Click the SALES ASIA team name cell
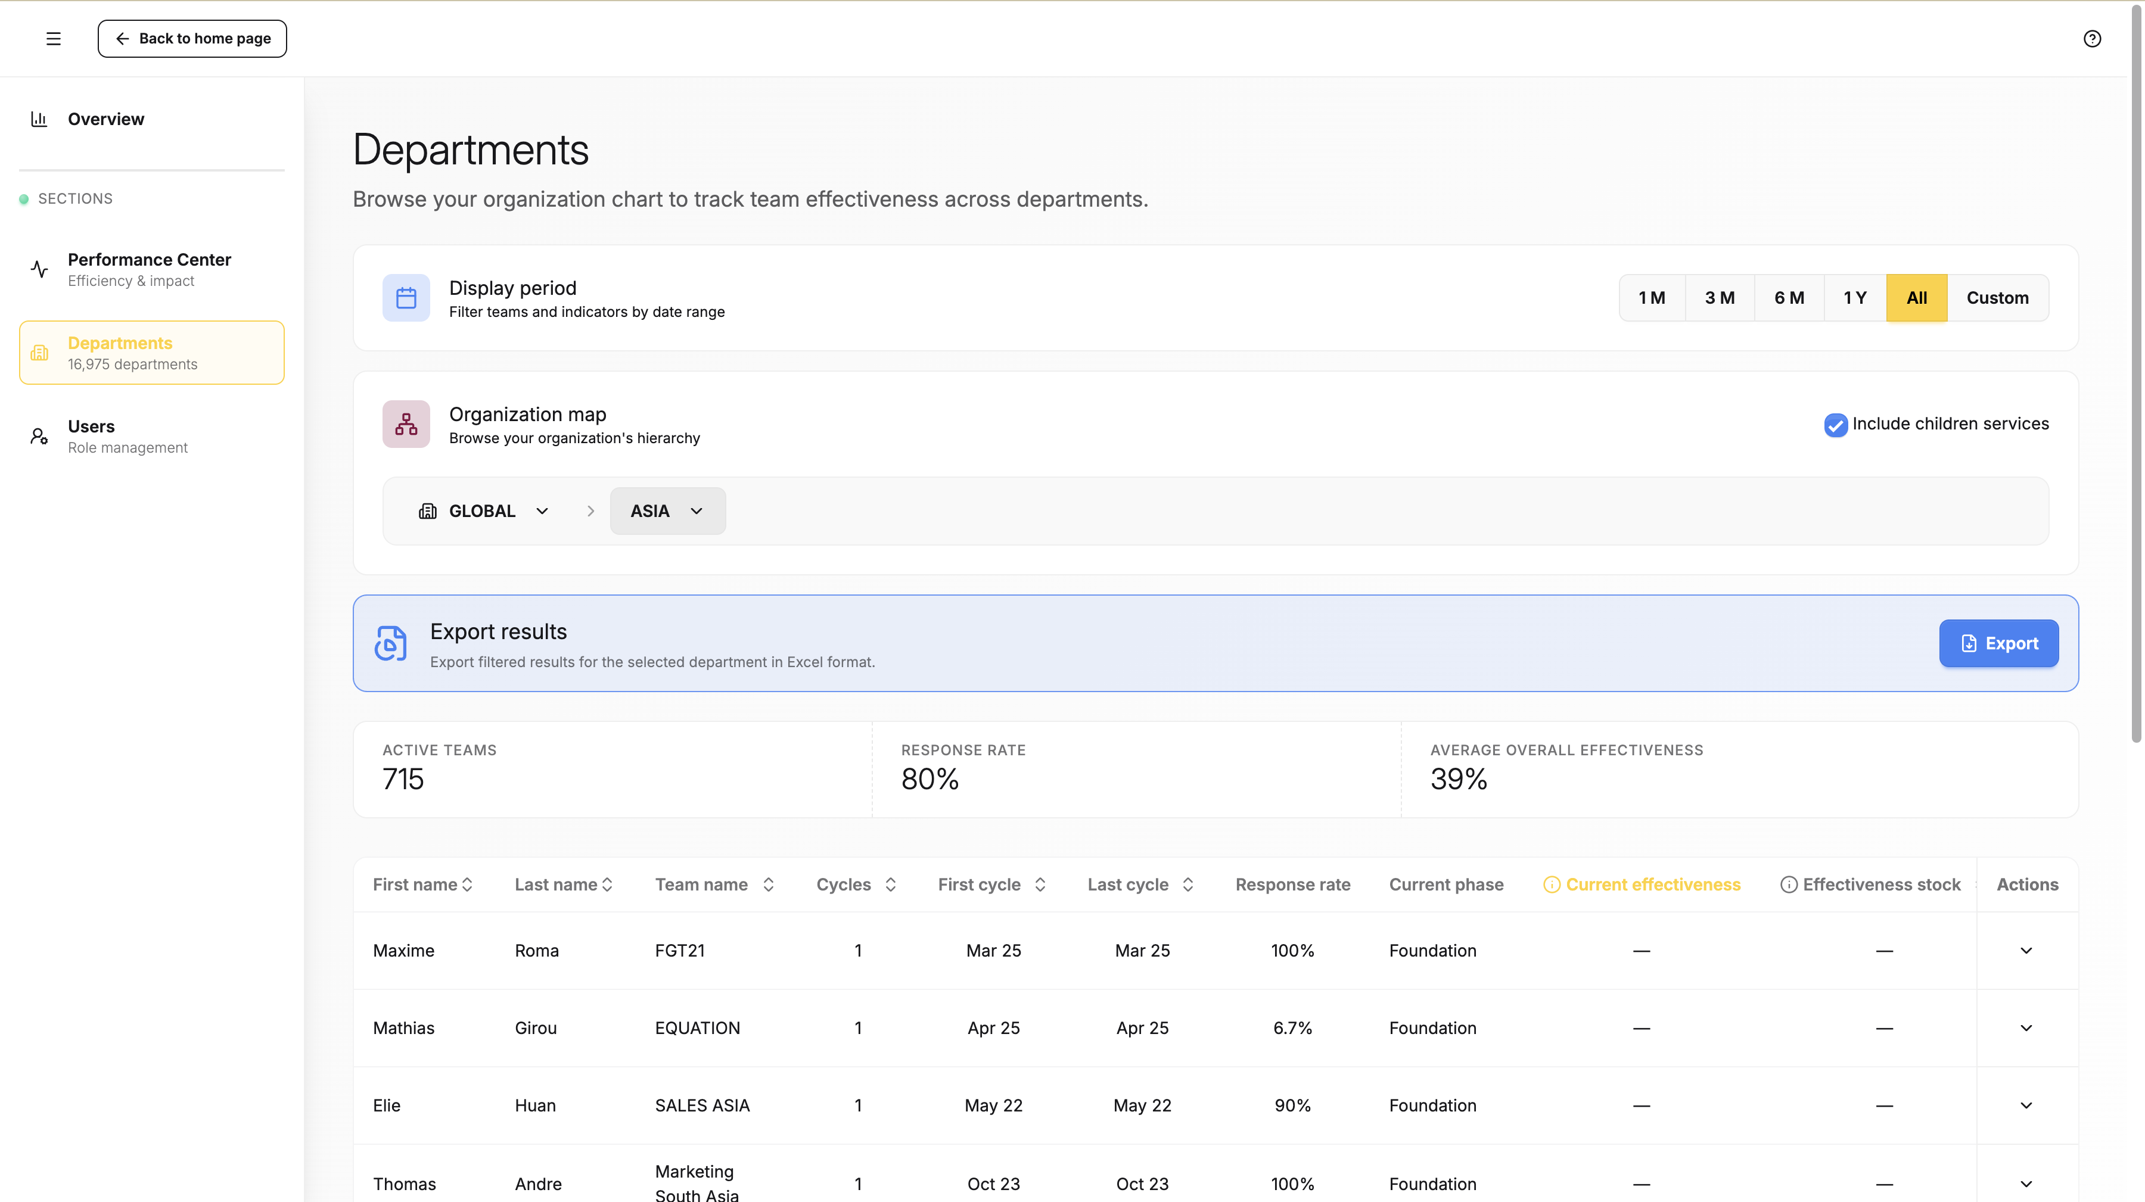Screen dimensions: 2145x1202 702,1106
